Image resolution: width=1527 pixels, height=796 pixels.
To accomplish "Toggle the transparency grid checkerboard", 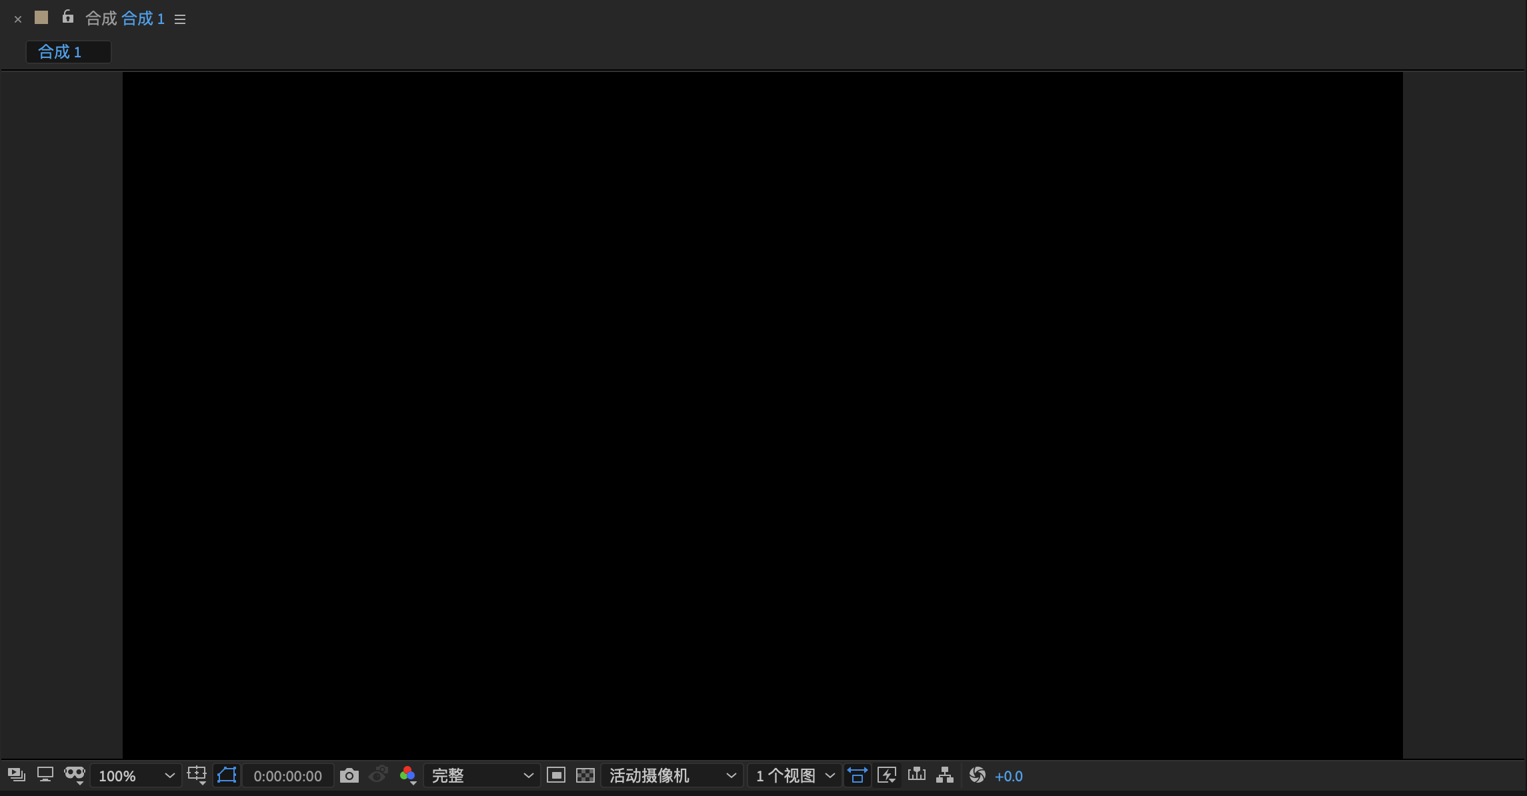I will pyautogui.click(x=585, y=775).
